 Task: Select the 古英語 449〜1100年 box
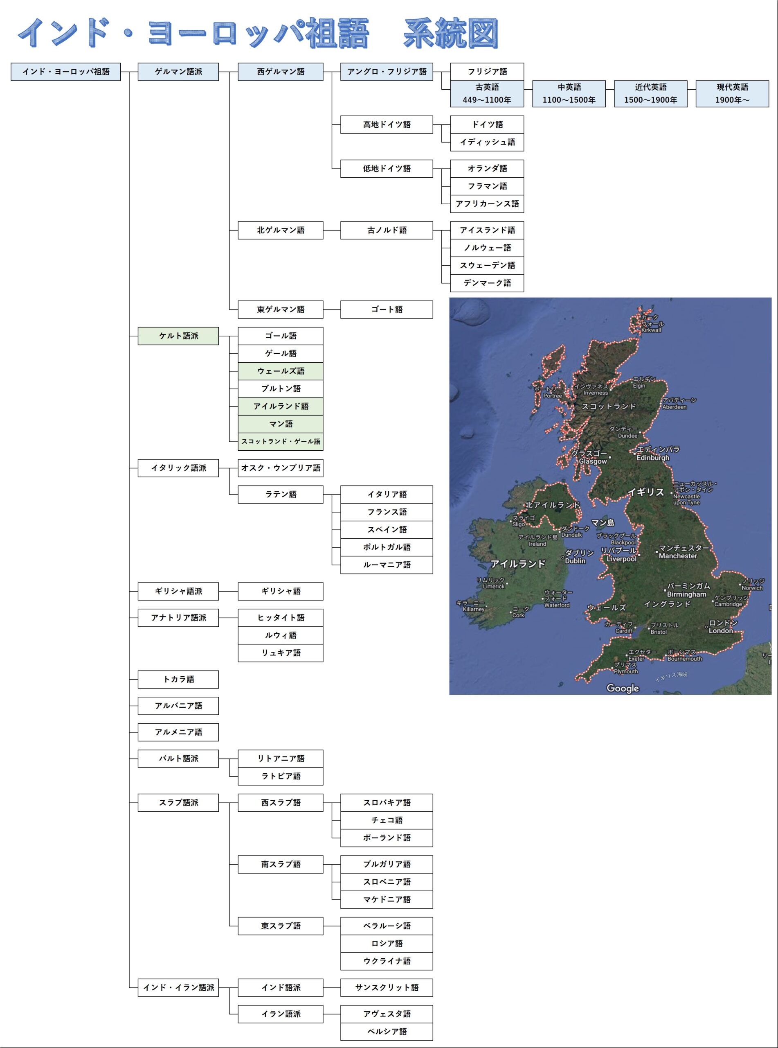tap(487, 94)
